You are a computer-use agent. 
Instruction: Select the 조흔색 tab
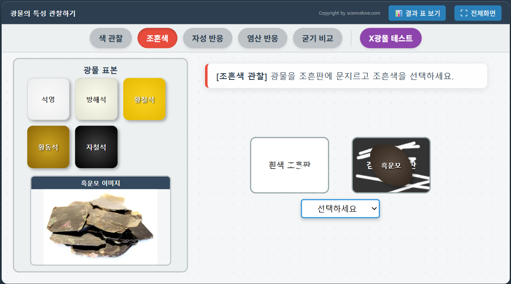click(157, 38)
